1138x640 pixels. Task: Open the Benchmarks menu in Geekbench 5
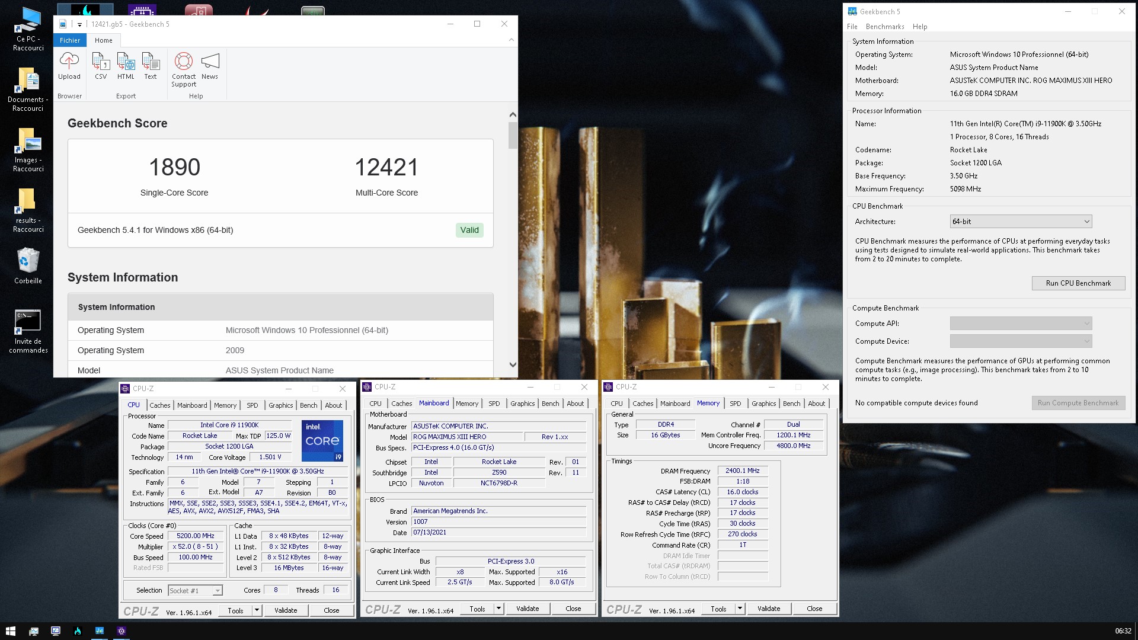click(x=885, y=27)
